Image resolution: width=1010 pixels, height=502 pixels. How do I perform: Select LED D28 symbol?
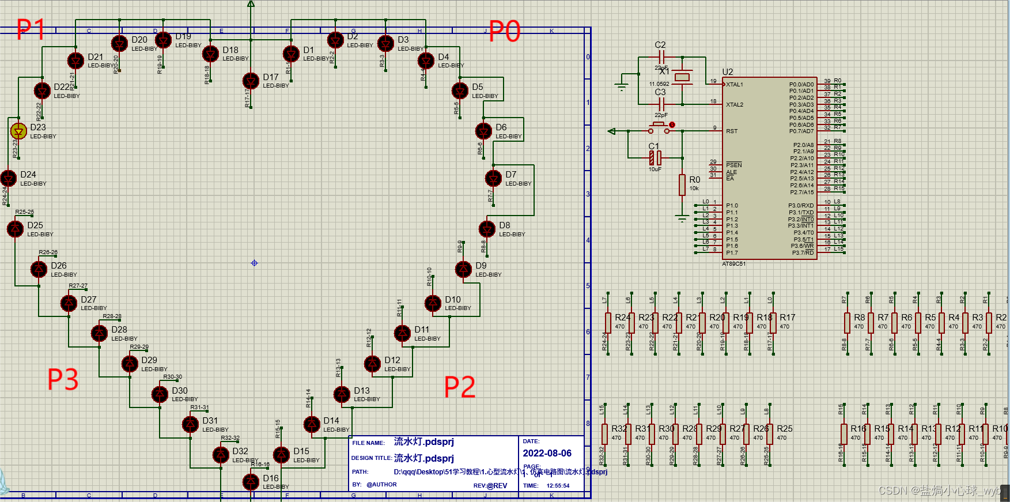pyautogui.click(x=99, y=333)
